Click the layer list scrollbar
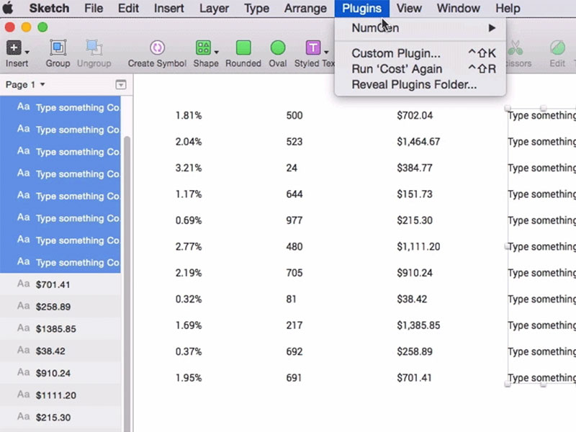 pyautogui.click(x=127, y=284)
